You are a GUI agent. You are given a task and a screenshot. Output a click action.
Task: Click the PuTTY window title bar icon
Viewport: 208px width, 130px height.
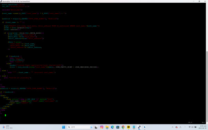1,1
